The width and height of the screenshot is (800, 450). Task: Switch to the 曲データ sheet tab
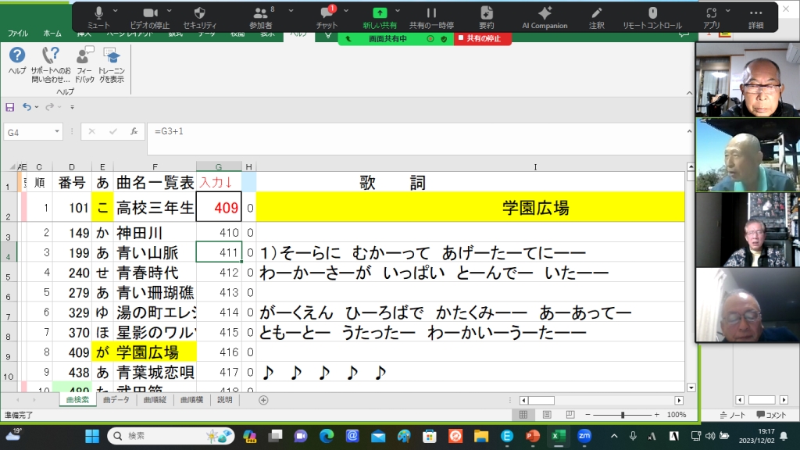click(x=116, y=400)
